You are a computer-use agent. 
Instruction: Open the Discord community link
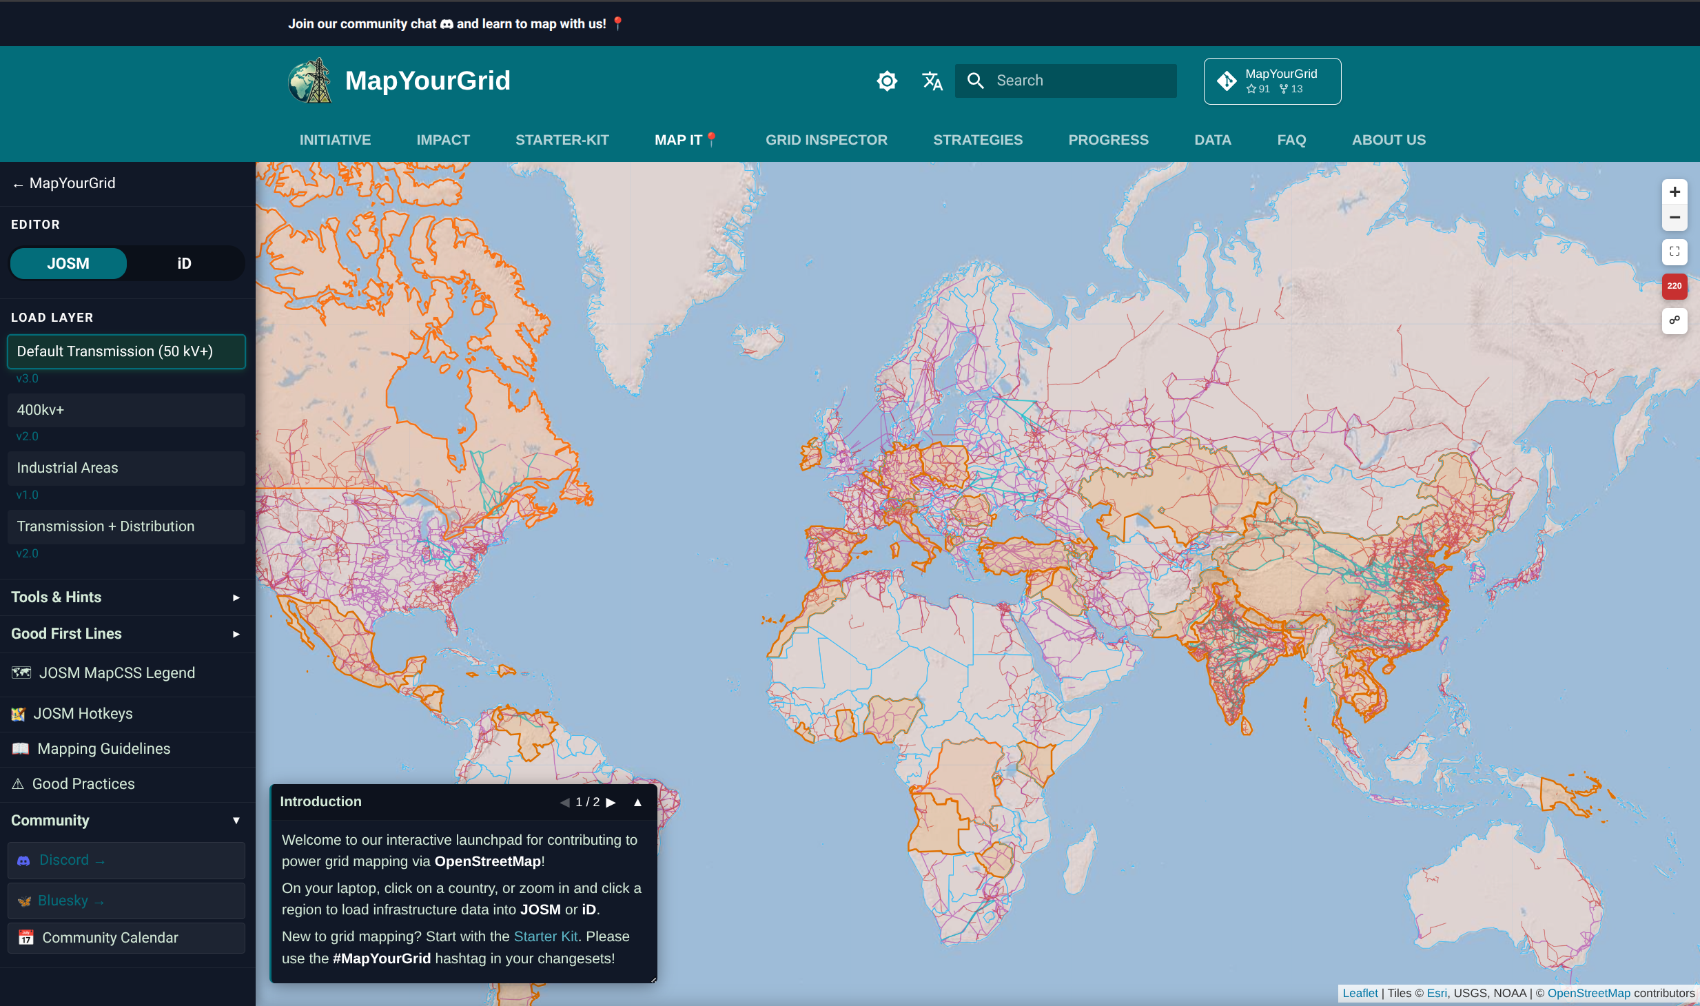click(x=126, y=861)
